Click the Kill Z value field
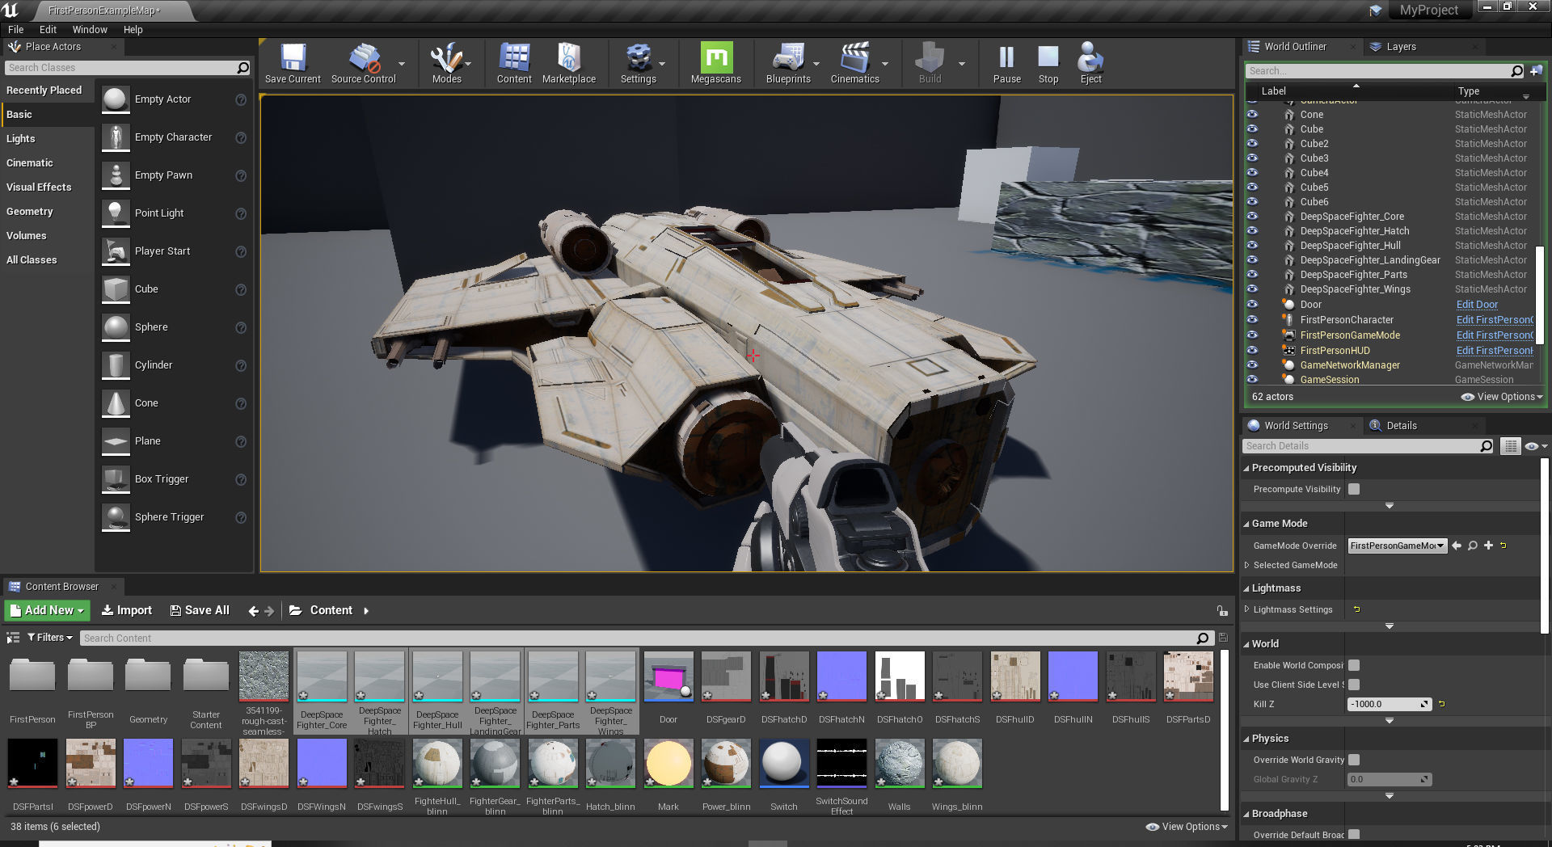The height and width of the screenshot is (847, 1552). tap(1389, 704)
